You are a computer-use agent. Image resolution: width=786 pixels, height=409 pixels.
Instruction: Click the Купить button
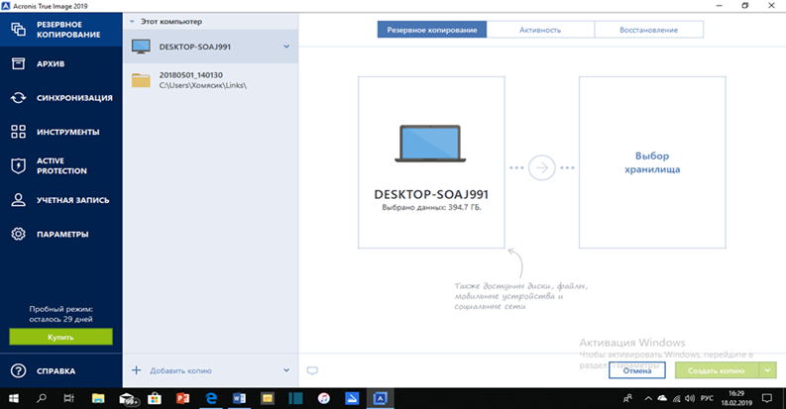coord(61,337)
